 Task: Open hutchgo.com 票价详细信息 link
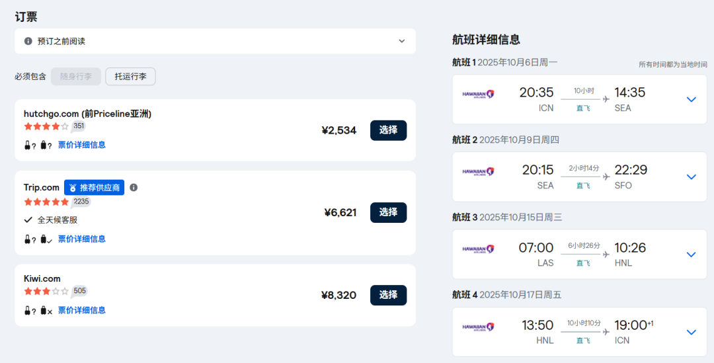[x=82, y=145]
